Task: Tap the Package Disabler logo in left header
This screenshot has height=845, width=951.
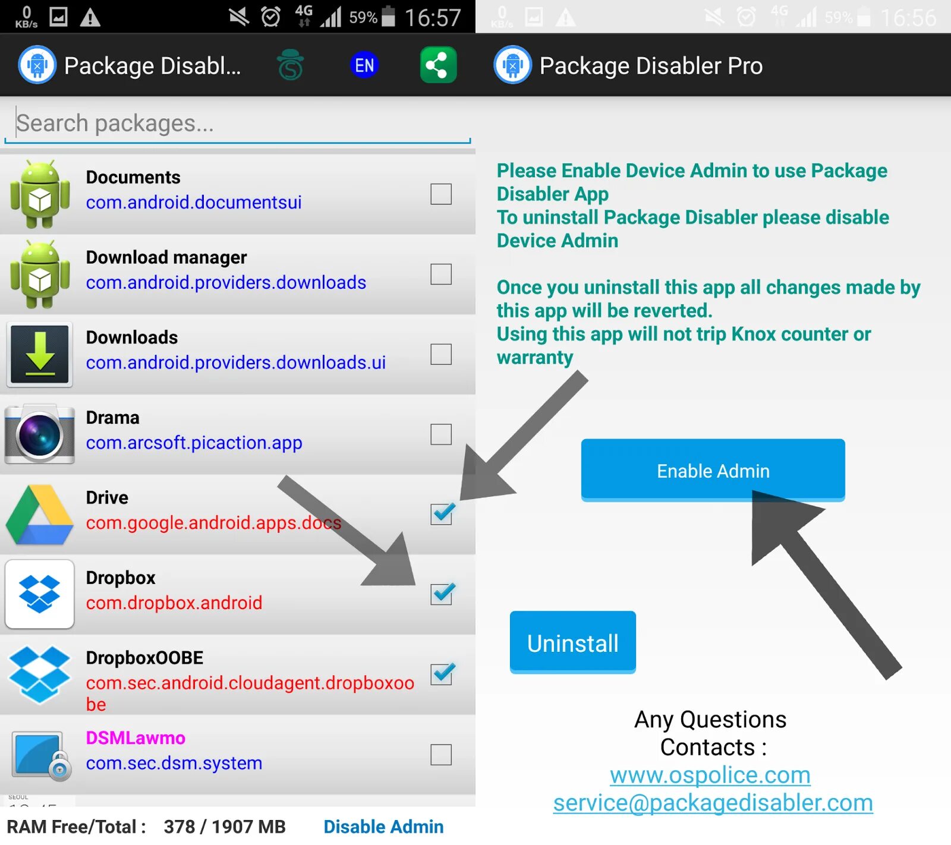Action: 37,65
